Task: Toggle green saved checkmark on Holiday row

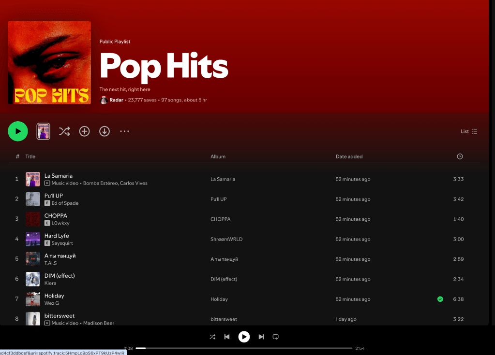Action: [x=440, y=299]
